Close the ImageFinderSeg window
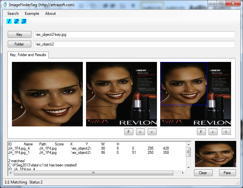The image size is (243, 188). coord(233,4)
